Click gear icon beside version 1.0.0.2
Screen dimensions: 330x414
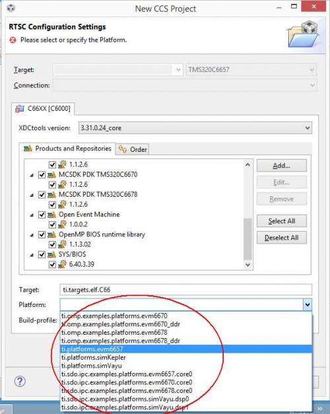point(62,224)
